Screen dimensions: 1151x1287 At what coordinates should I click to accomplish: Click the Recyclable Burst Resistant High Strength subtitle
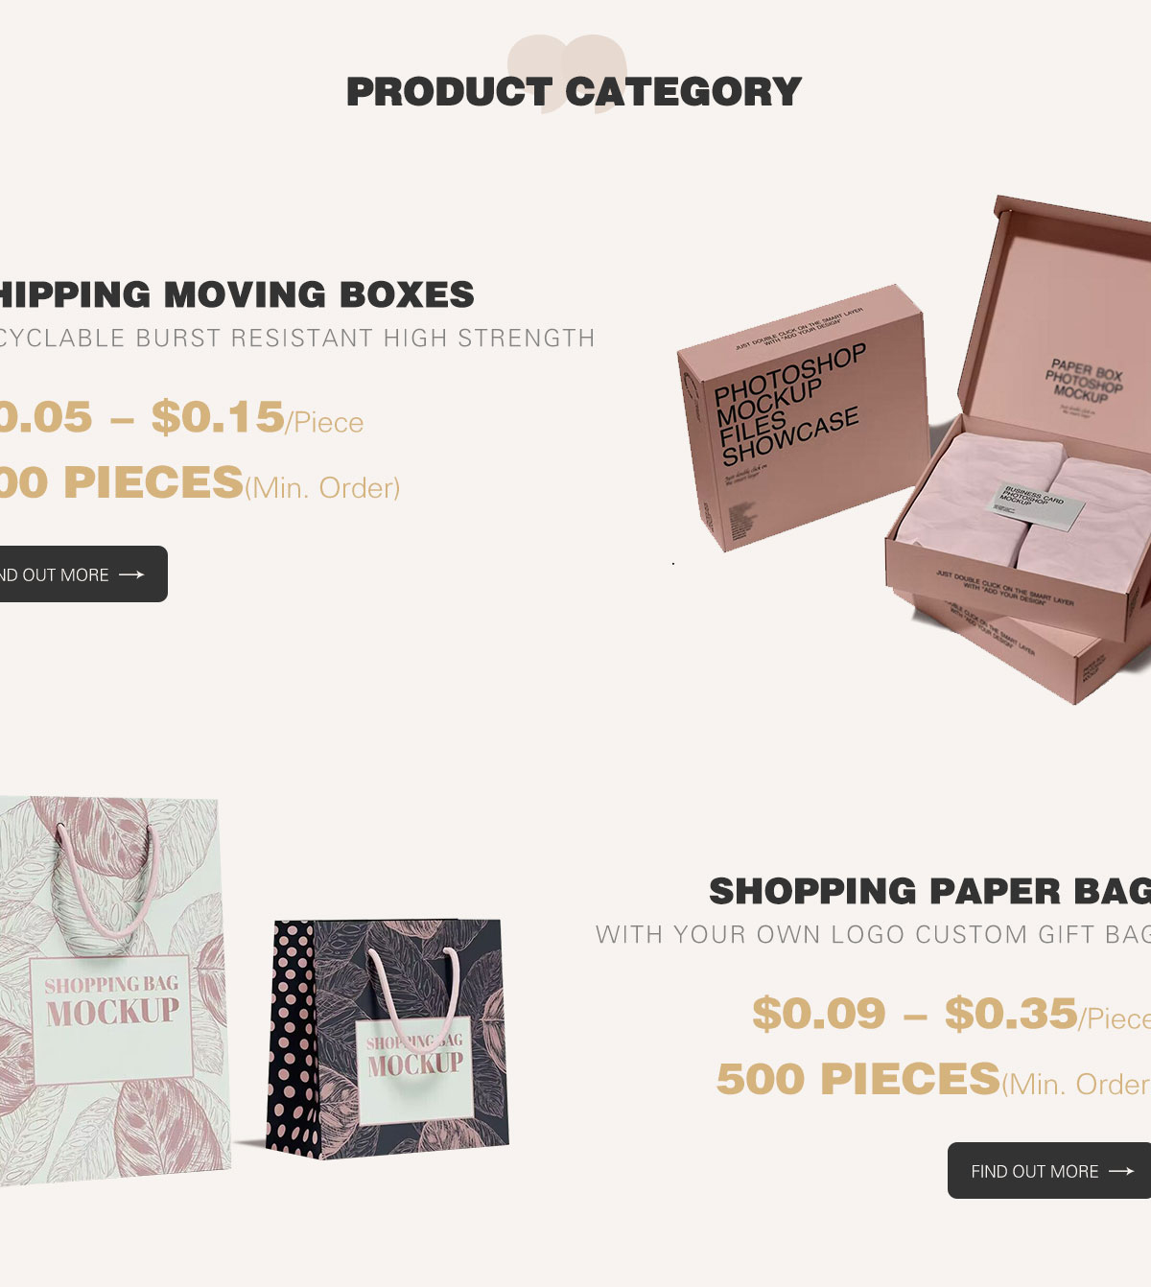tap(296, 339)
